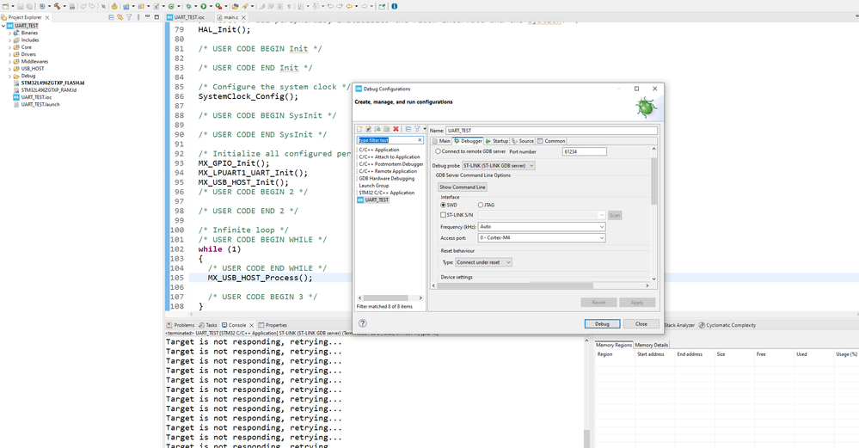This screenshot has width=859, height=448.
Task: Click New prototype configuration icon in dialog
Action: [x=369, y=129]
